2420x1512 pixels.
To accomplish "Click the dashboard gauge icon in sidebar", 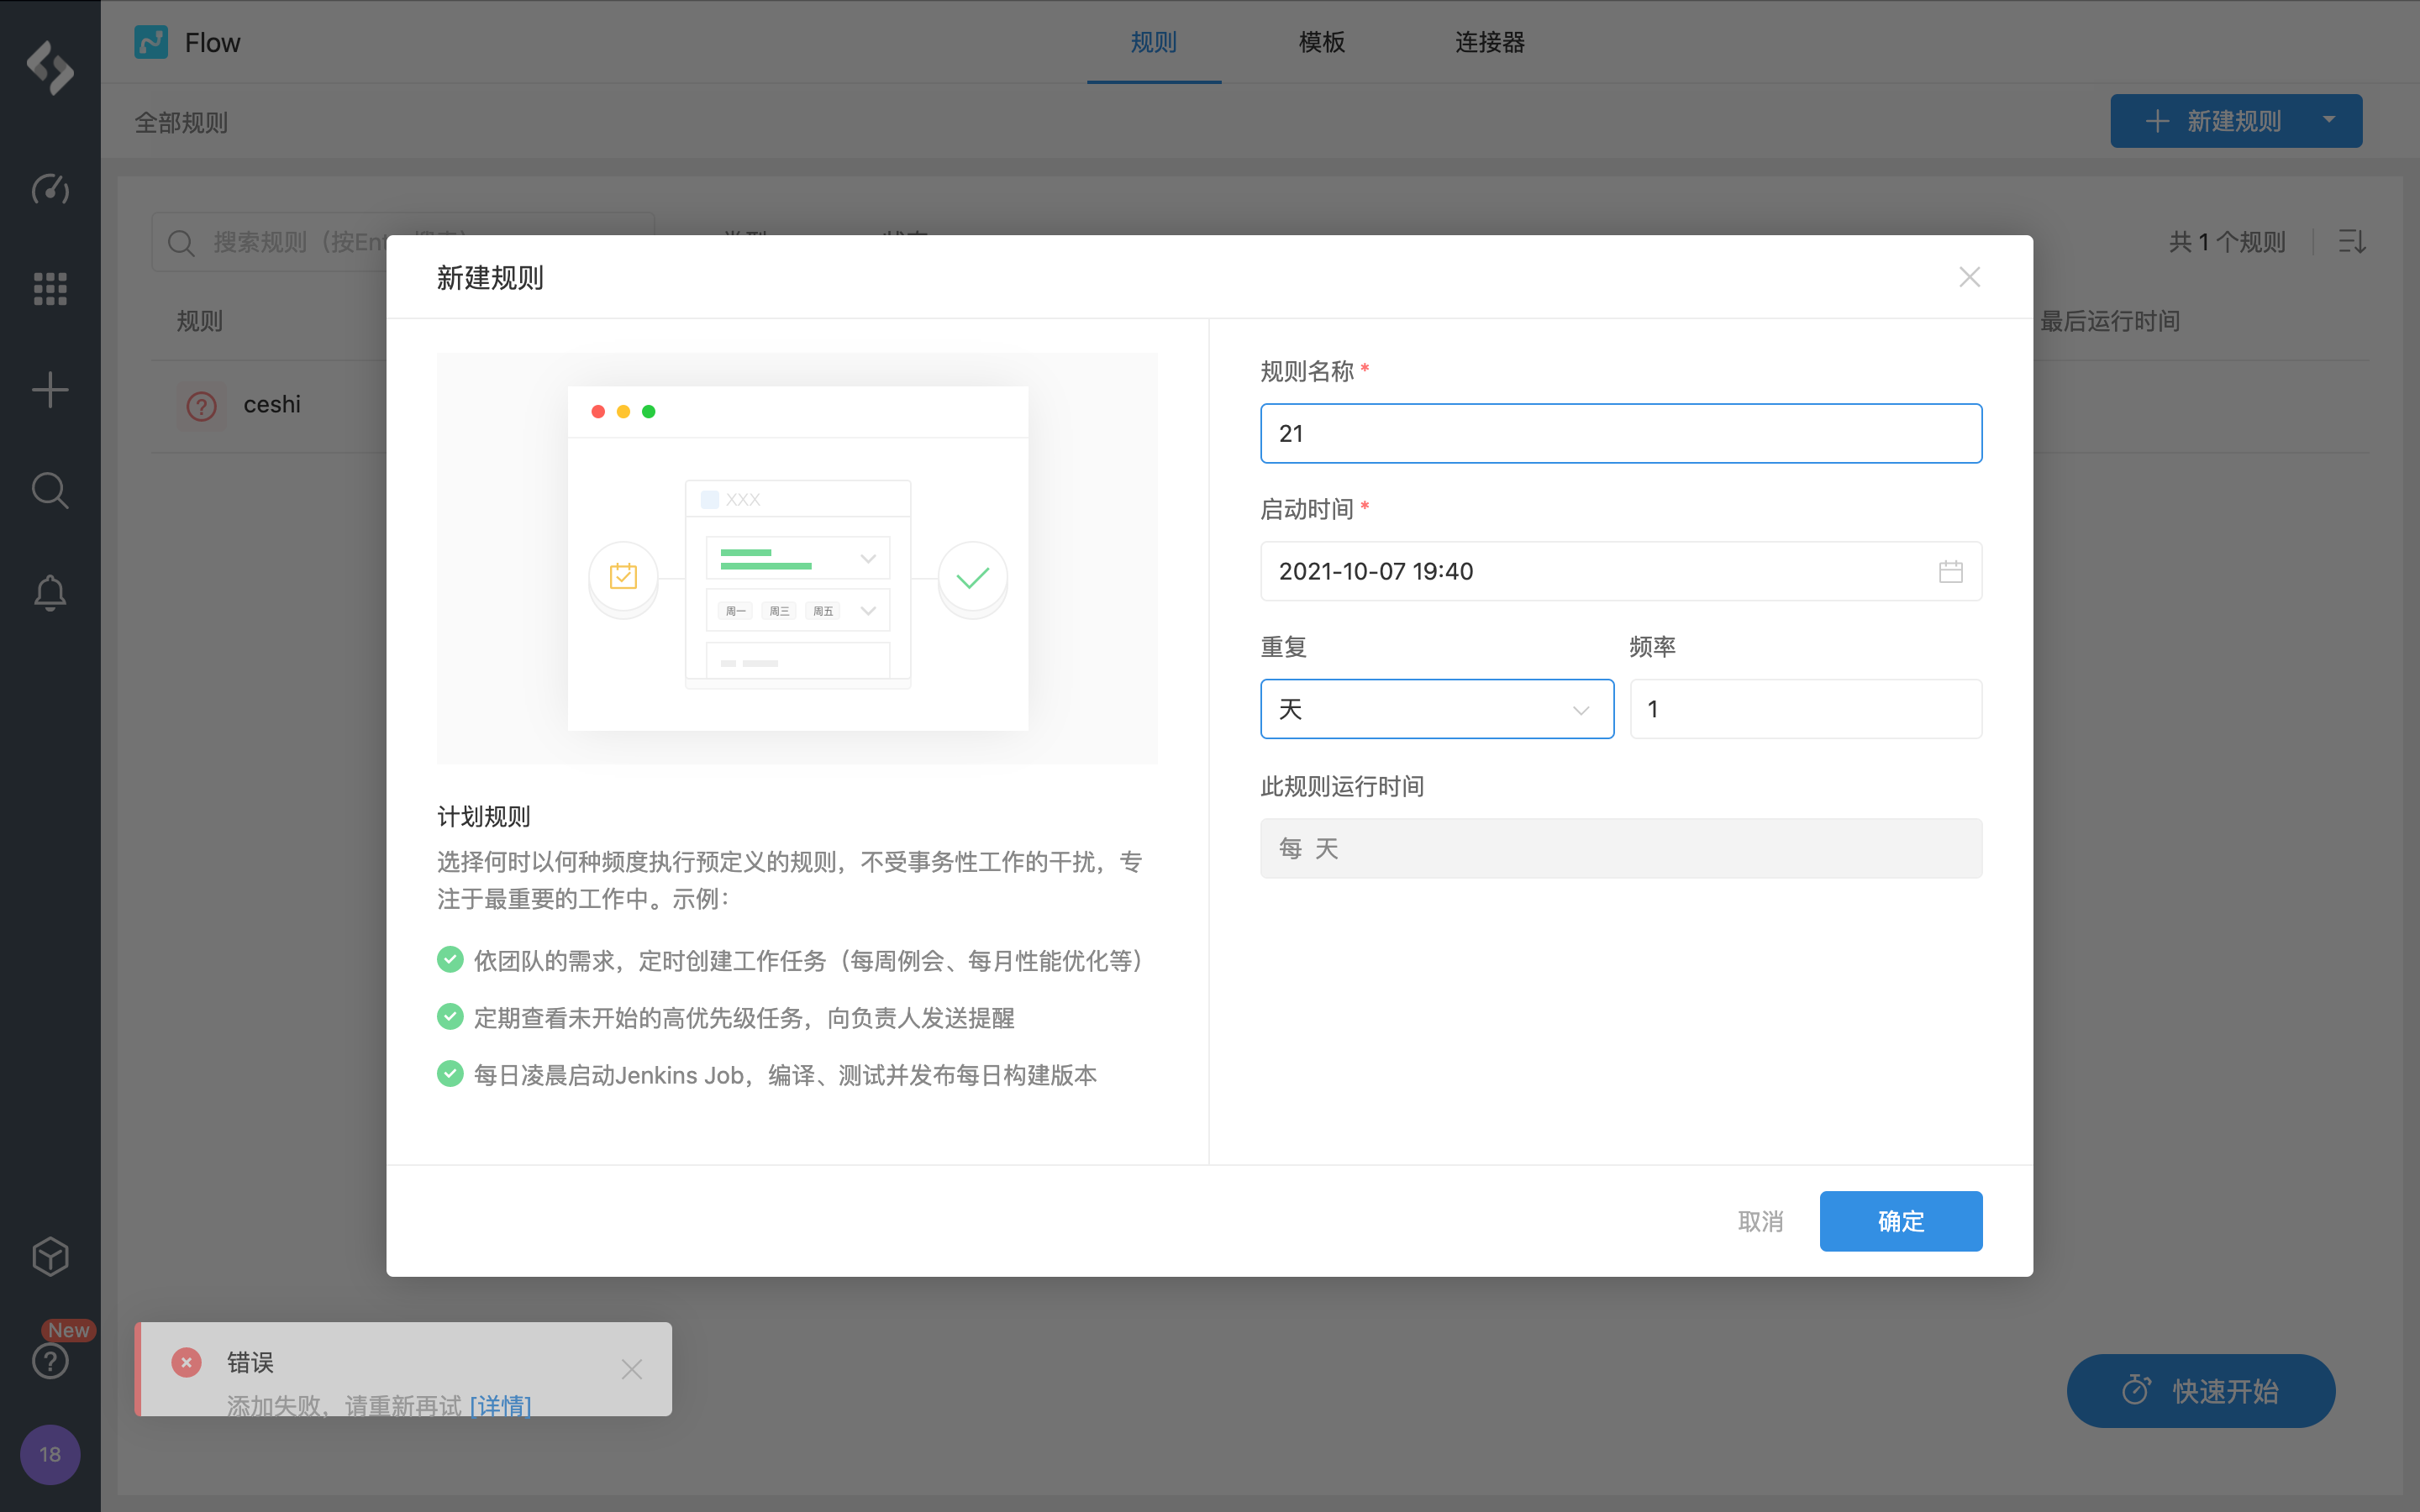I will point(50,189).
